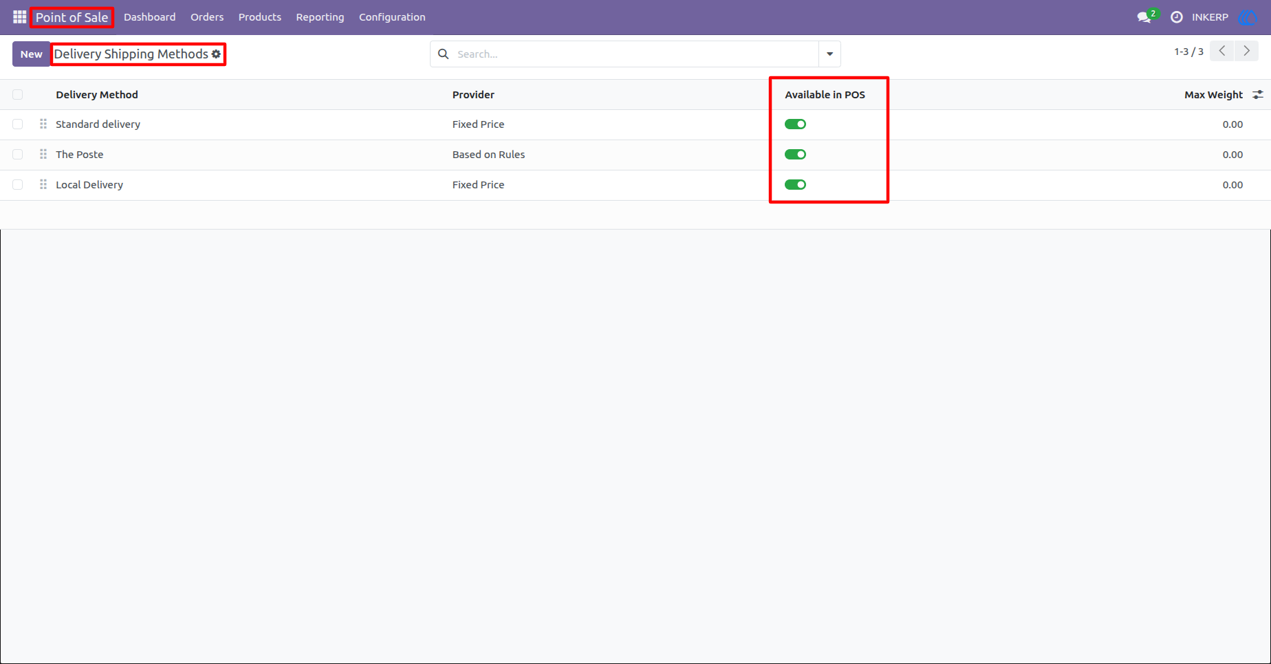This screenshot has height=664, width=1271.
Task: Click the 1-3 / 3 pager counter
Action: [x=1188, y=52]
